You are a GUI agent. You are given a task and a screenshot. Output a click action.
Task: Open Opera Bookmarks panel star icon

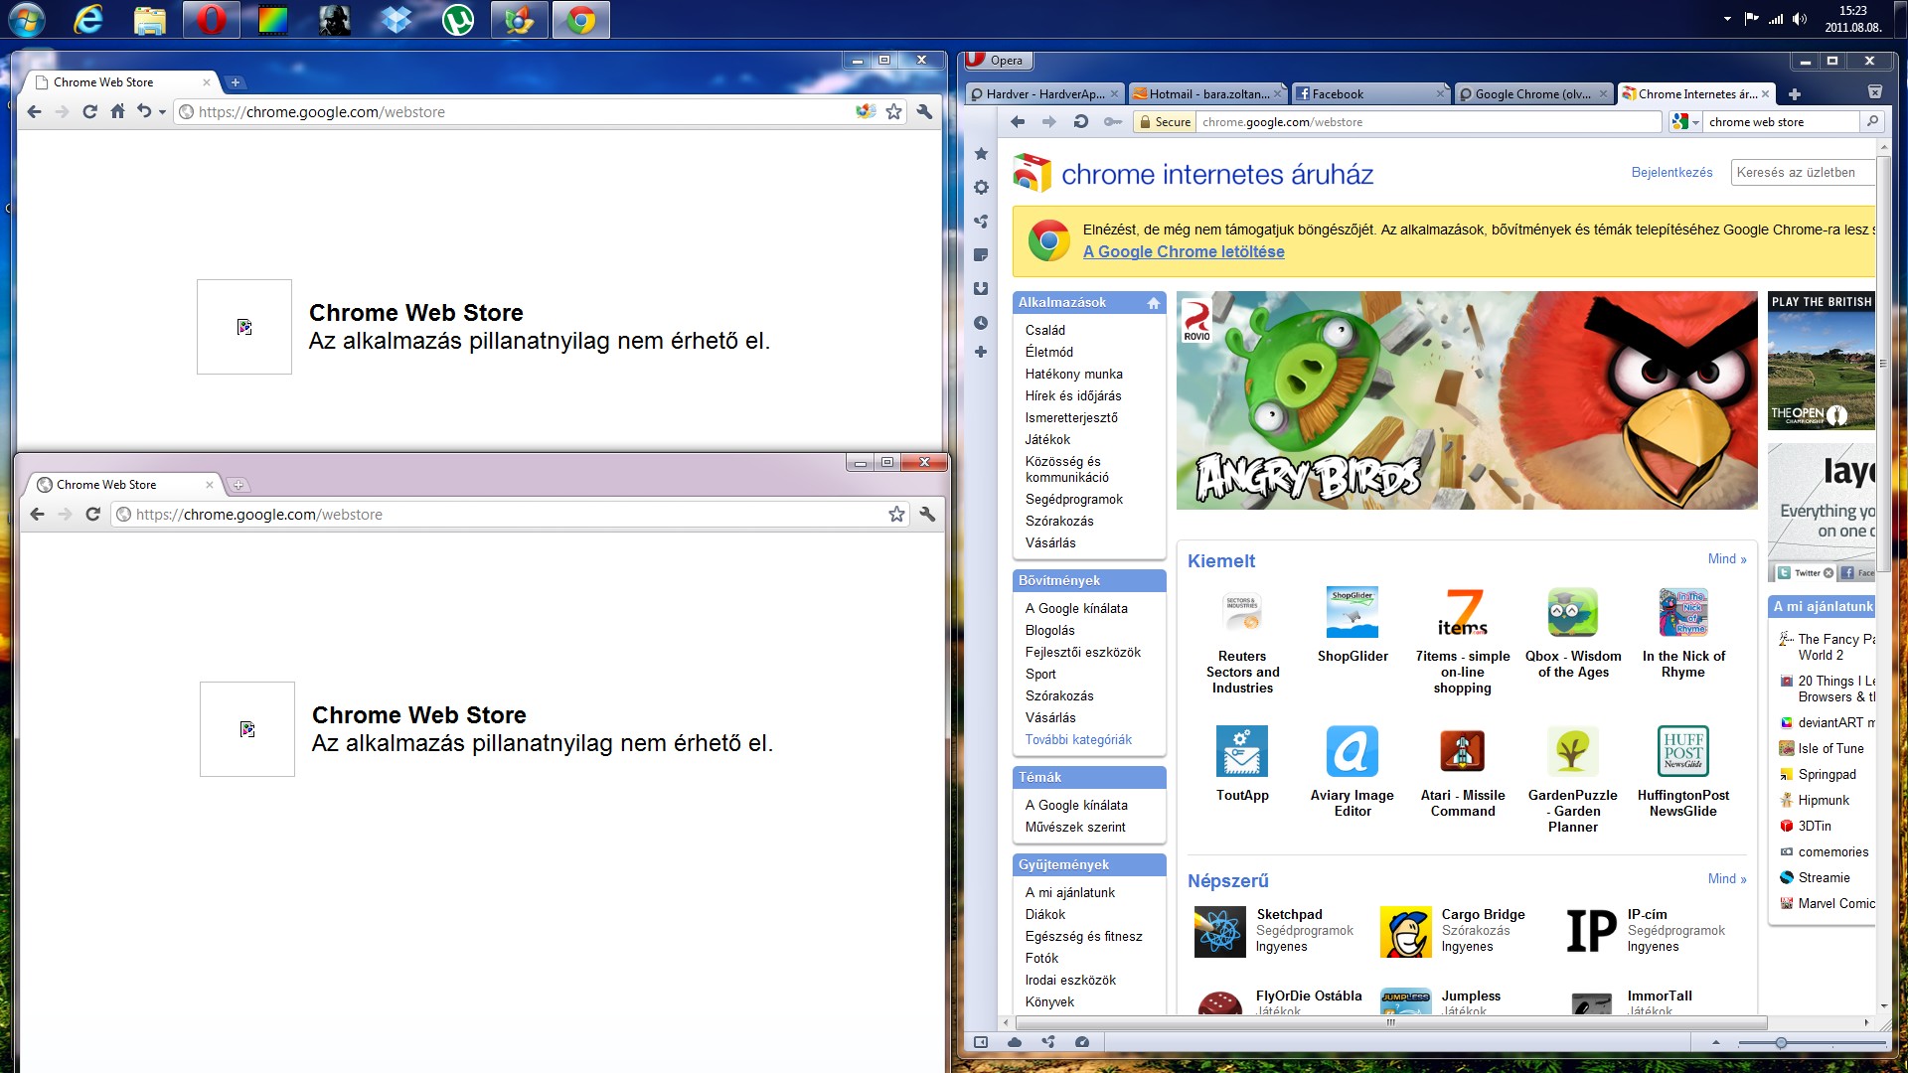pyautogui.click(x=981, y=154)
